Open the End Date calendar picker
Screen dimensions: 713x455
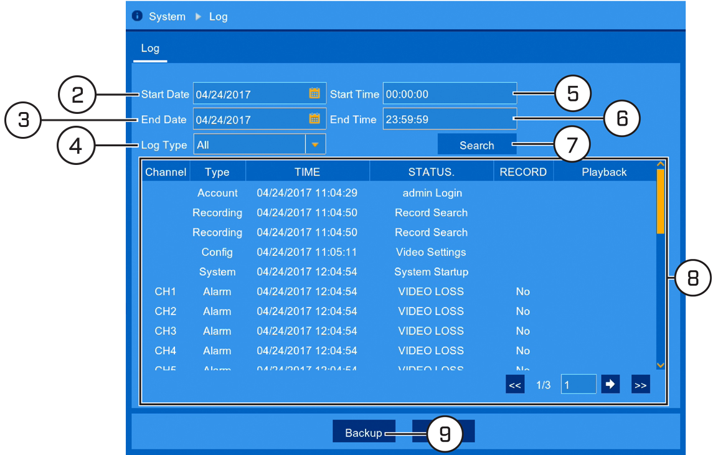click(314, 119)
